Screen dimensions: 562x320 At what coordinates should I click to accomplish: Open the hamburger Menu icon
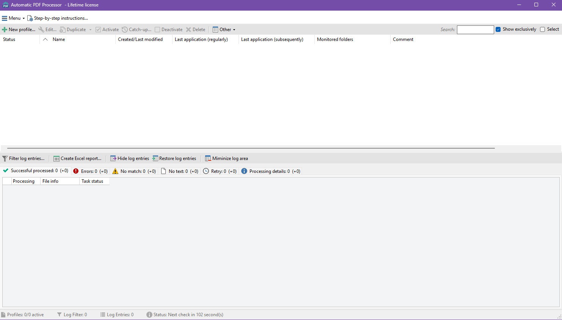coord(5,18)
